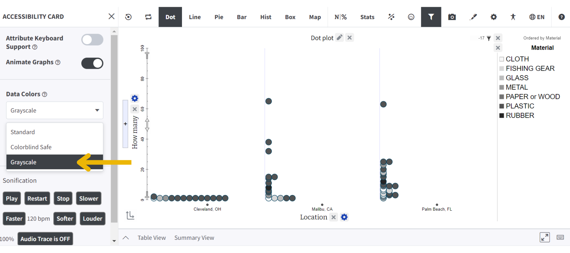Screen dimensions: 570x253
Task: Switch to the Bar chart tab
Action: pos(242,17)
